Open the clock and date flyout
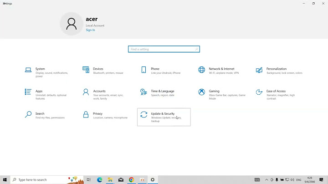Screen dimensions: 328x184 pos(310,179)
